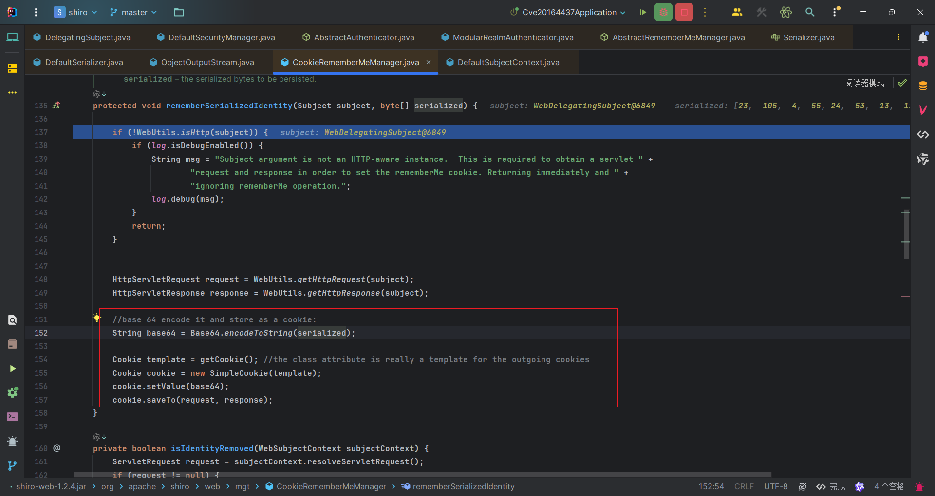Open the pink star tool window

coord(923,61)
